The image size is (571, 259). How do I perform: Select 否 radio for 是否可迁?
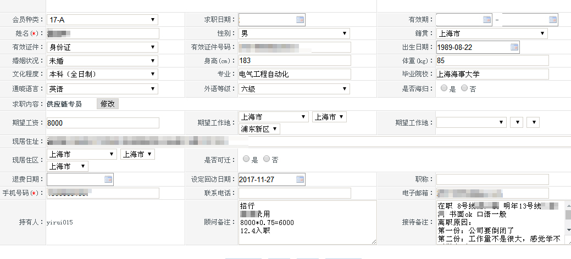267,159
